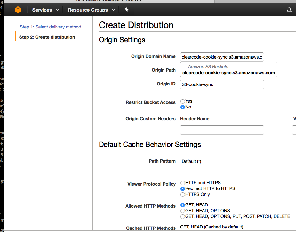Pick clearcode-cookie-sync.s3.amazonaws.com from suggestion list
296x232 pixels.
coord(228,73)
